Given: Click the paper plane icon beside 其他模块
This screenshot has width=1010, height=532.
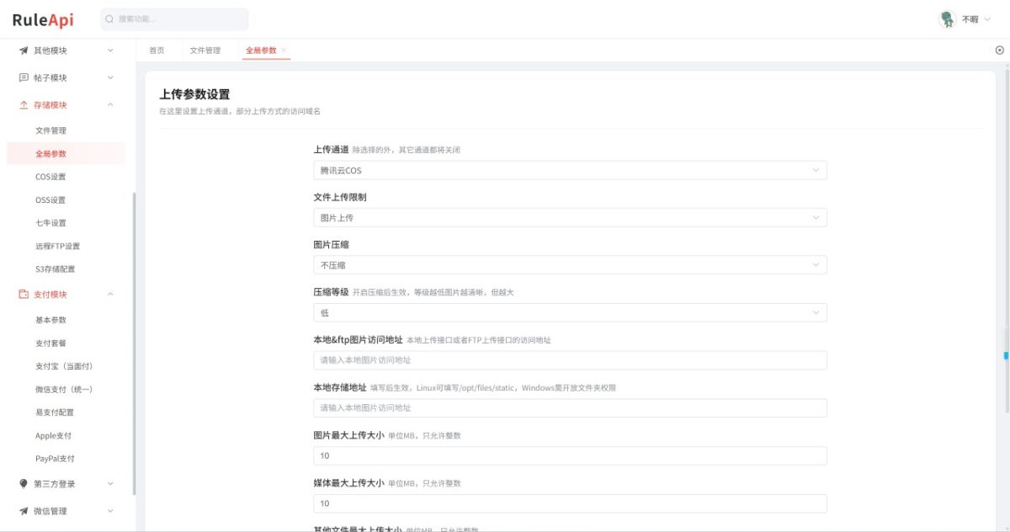Looking at the screenshot, I should (24, 51).
